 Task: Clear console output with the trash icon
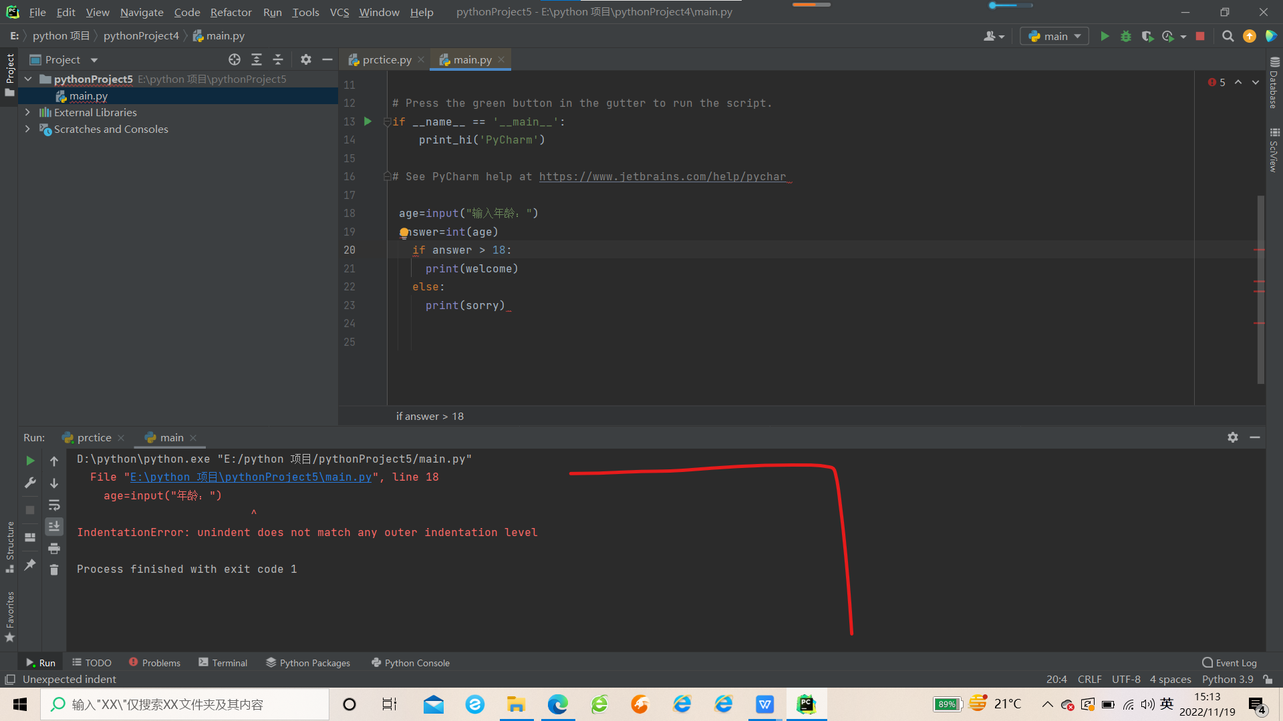coord(54,569)
